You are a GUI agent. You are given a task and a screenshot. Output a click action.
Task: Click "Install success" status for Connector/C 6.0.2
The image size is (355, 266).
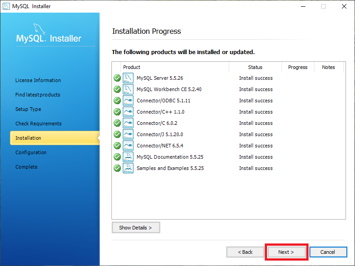pyautogui.click(x=256, y=123)
